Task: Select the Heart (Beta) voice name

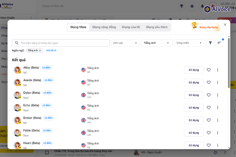Action: (32, 143)
